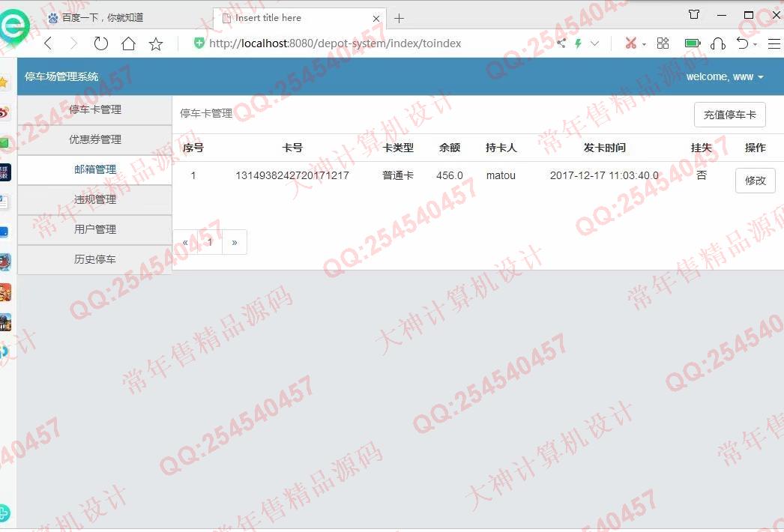Click the 360 browser logo

click(14, 26)
